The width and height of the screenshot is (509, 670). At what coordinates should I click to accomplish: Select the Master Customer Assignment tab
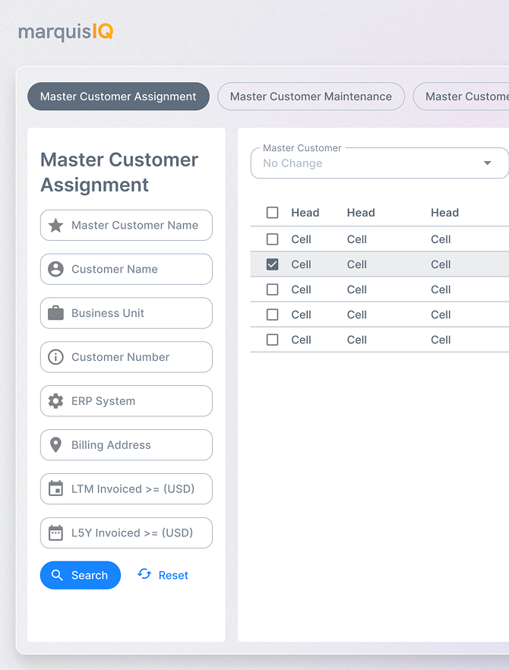pyautogui.click(x=119, y=96)
